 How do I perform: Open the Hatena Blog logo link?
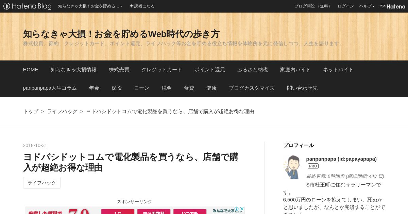pyautogui.click(x=28, y=6)
